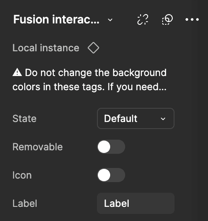Click the dashed square and circle icon

(167, 19)
